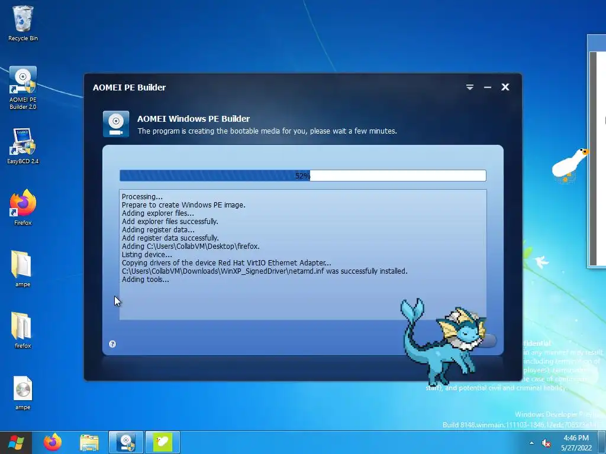Select the Firefox desktop shortcut
This screenshot has width=606, height=454.
[23, 207]
